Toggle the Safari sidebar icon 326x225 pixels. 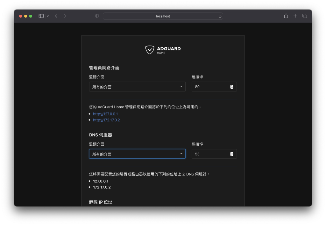pos(41,16)
